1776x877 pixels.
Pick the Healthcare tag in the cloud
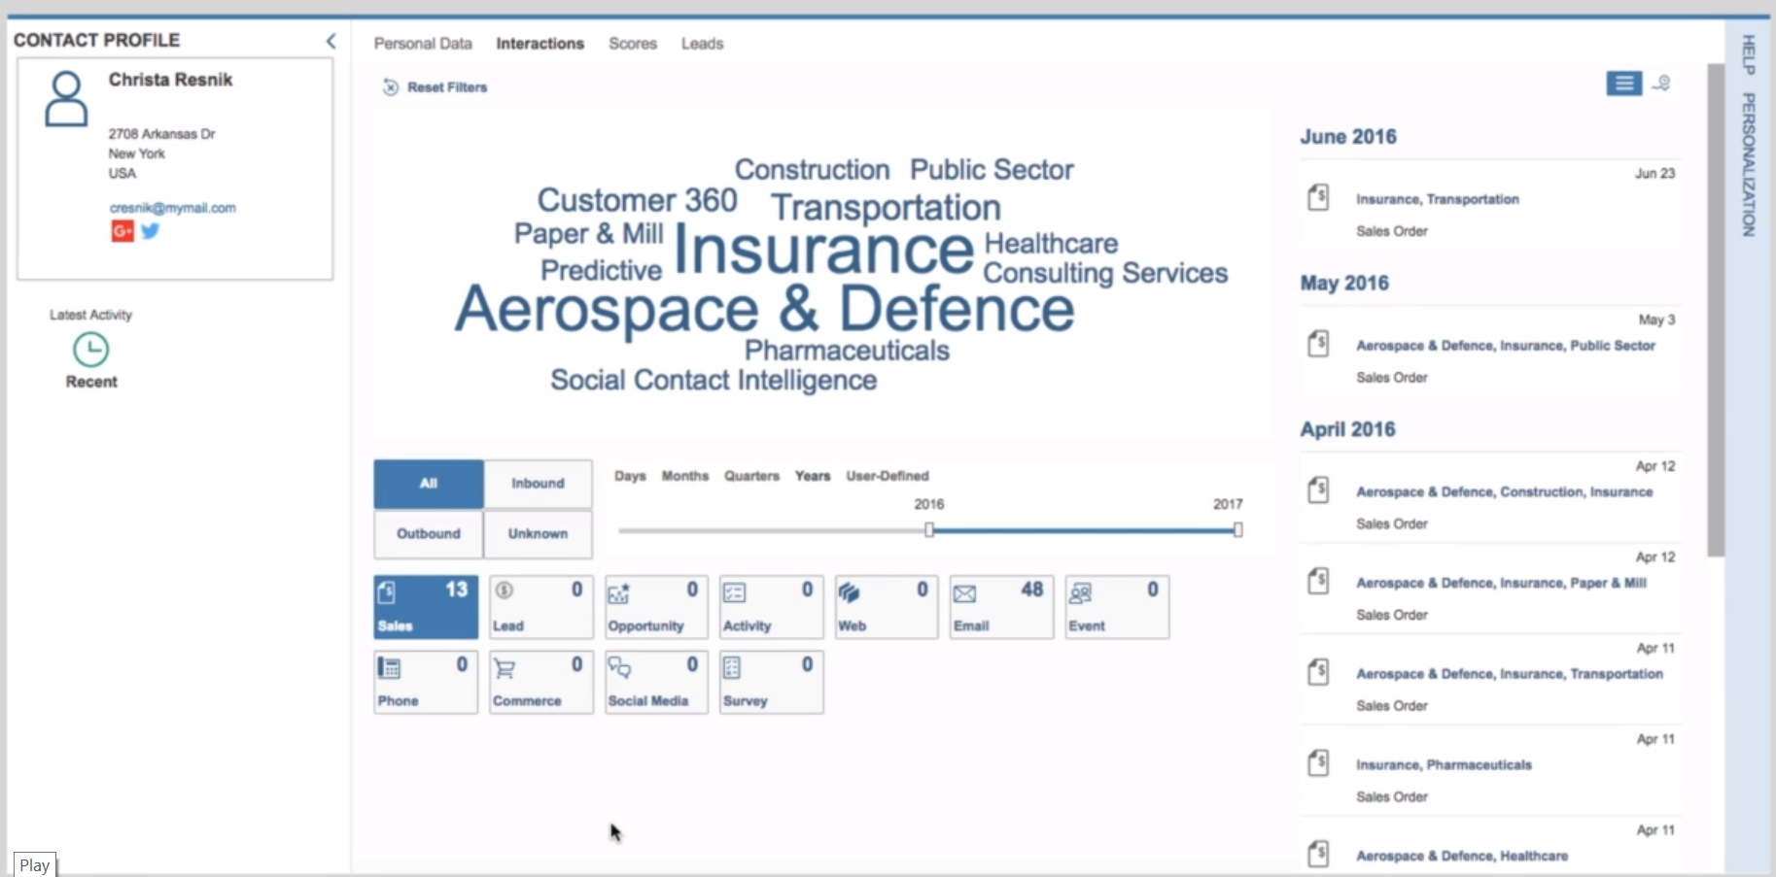(x=1051, y=243)
